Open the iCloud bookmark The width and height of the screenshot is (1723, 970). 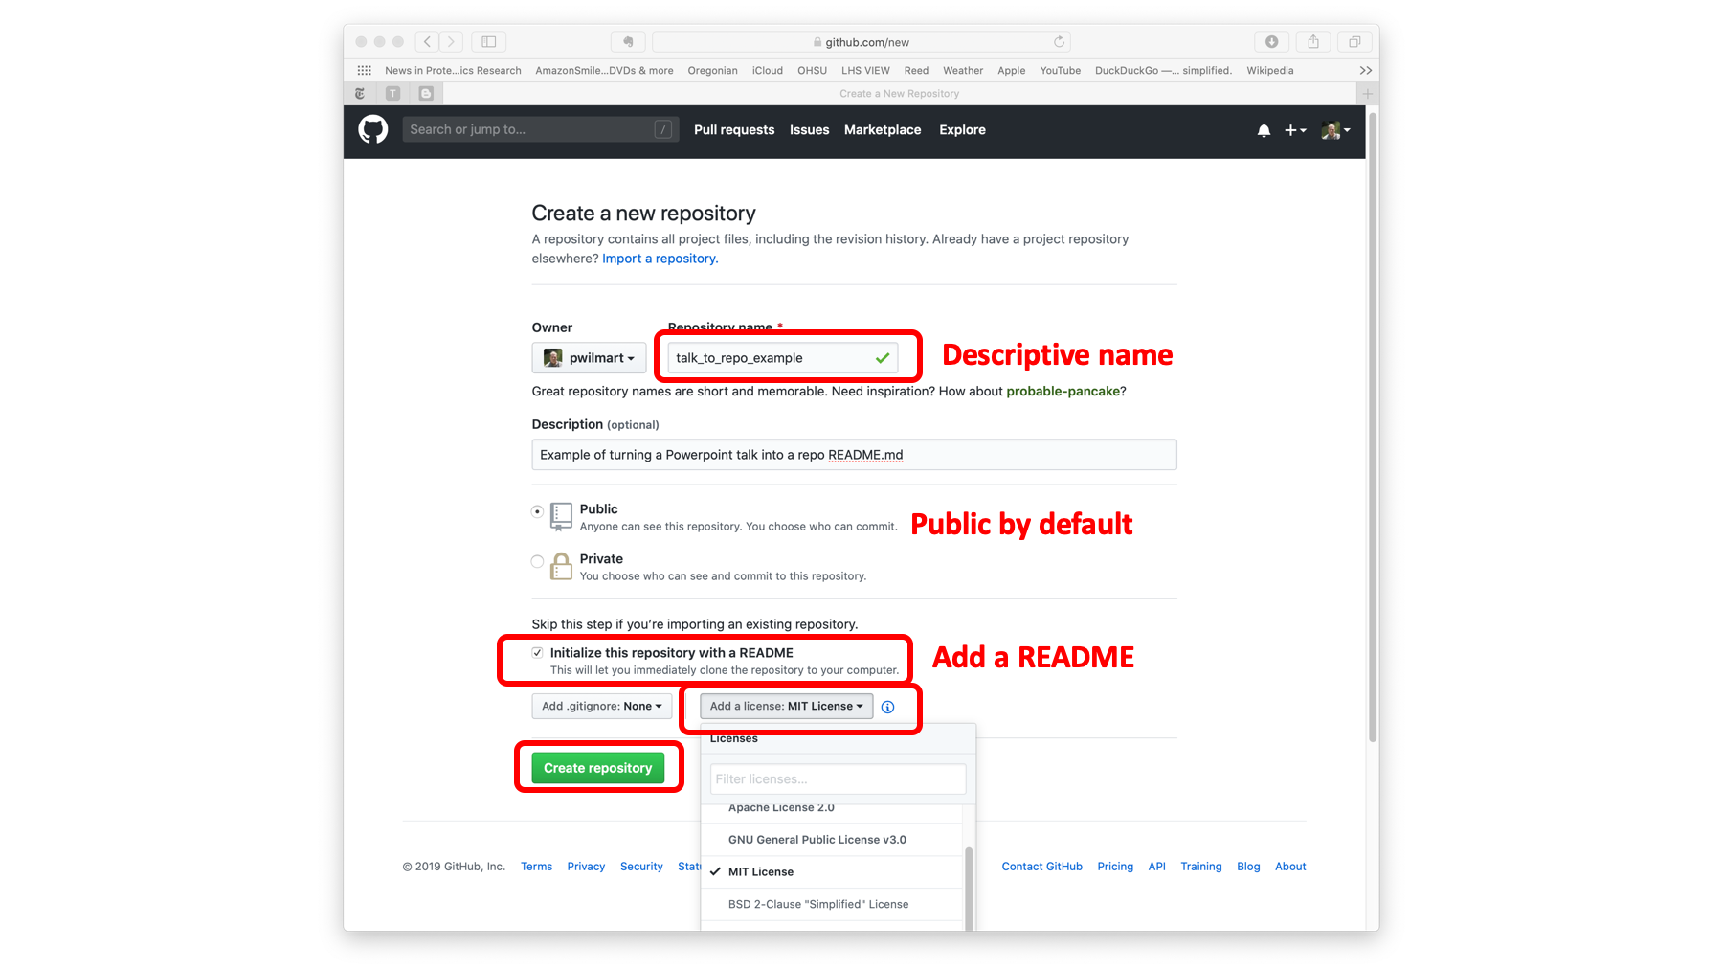point(767,71)
